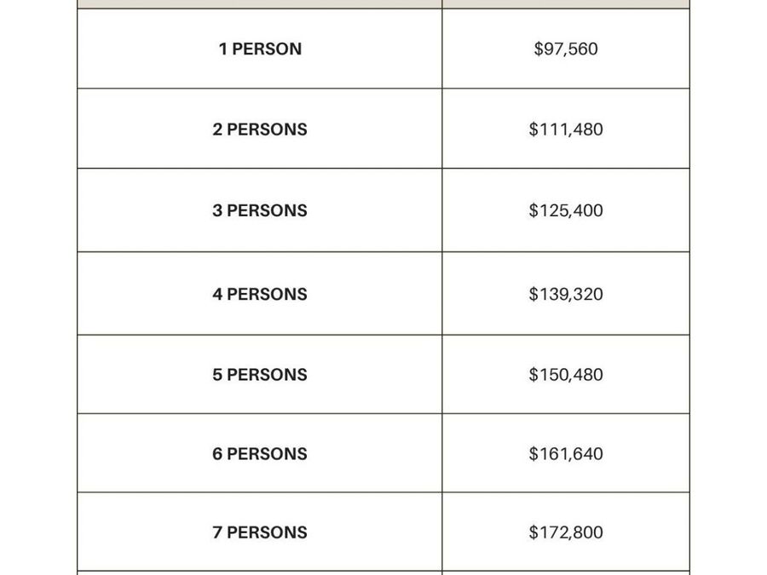Image resolution: width=767 pixels, height=575 pixels.
Task: Click the 4 PERSONS row label
Action: pyautogui.click(x=260, y=294)
